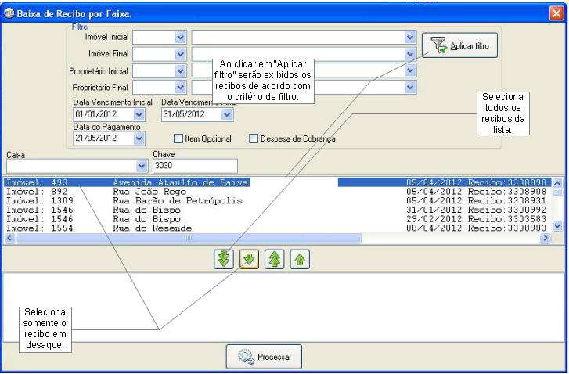This screenshot has height=374, width=569.
Task: Expand the Caixa dropdown
Action: (142, 166)
